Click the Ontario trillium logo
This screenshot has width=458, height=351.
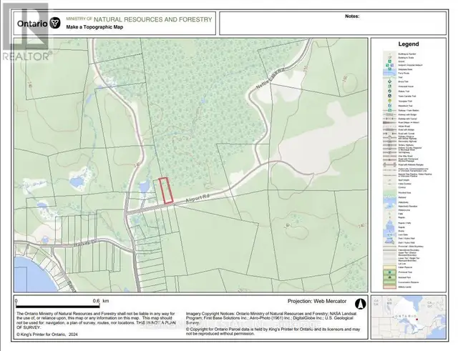pos(55,22)
